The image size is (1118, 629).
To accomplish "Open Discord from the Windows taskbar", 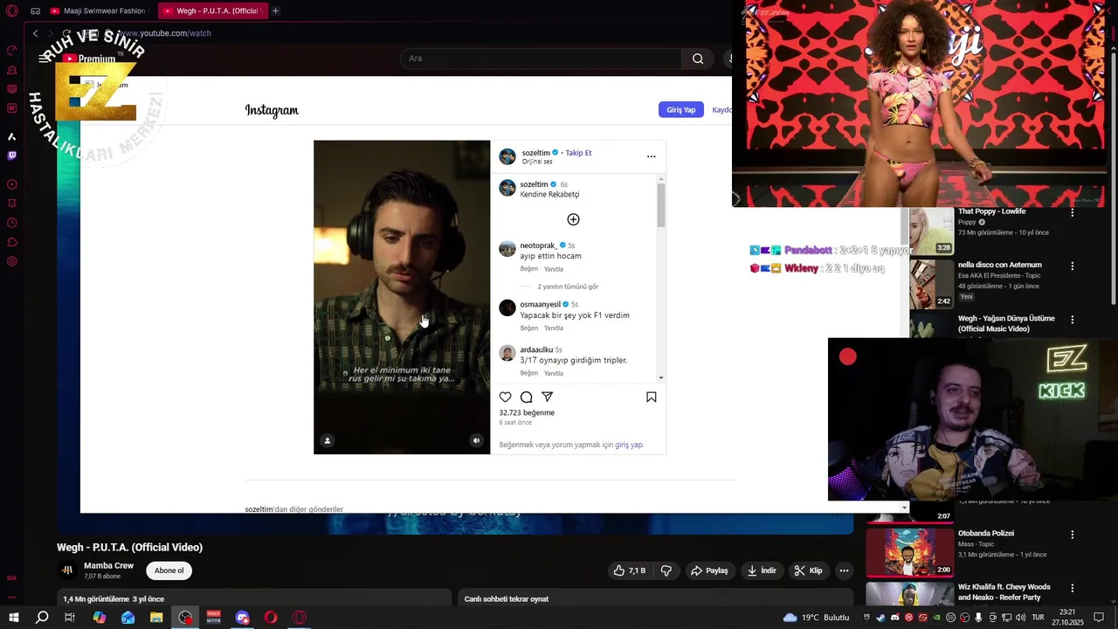I will pyautogui.click(x=242, y=618).
